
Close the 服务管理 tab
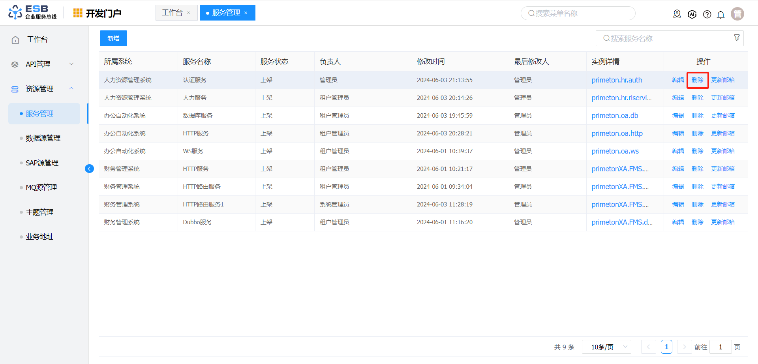tap(246, 13)
